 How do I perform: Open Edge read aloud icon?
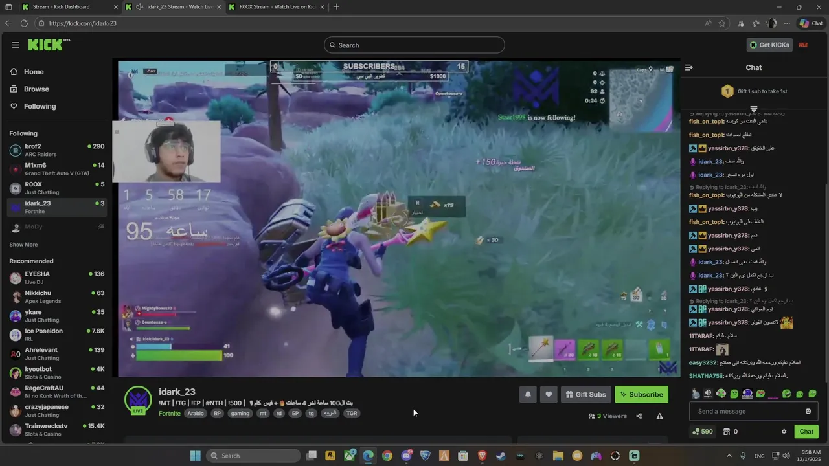(x=708, y=23)
